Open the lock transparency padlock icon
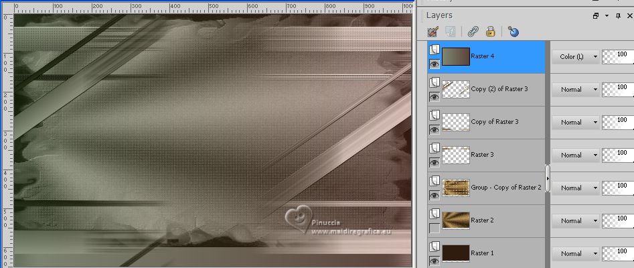This screenshot has height=268, width=634. 491,31
